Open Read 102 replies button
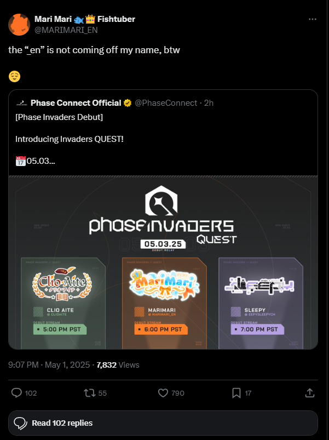This screenshot has height=440, width=329. click(x=163, y=423)
